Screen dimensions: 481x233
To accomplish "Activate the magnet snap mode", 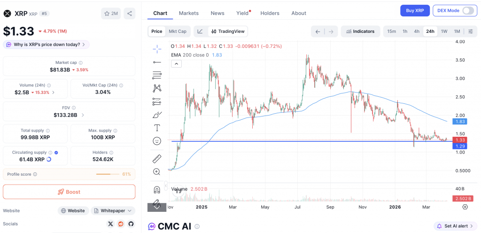I will [x=157, y=189].
